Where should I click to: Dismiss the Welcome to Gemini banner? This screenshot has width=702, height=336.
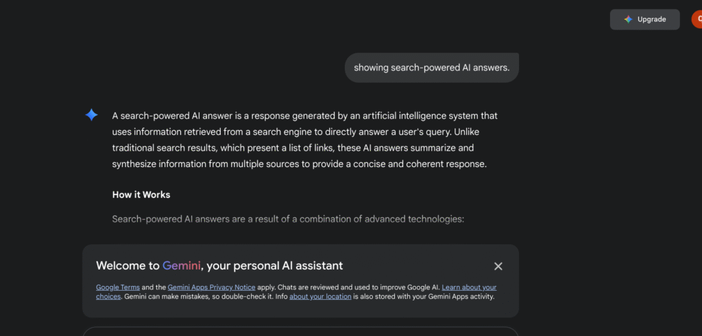(498, 266)
